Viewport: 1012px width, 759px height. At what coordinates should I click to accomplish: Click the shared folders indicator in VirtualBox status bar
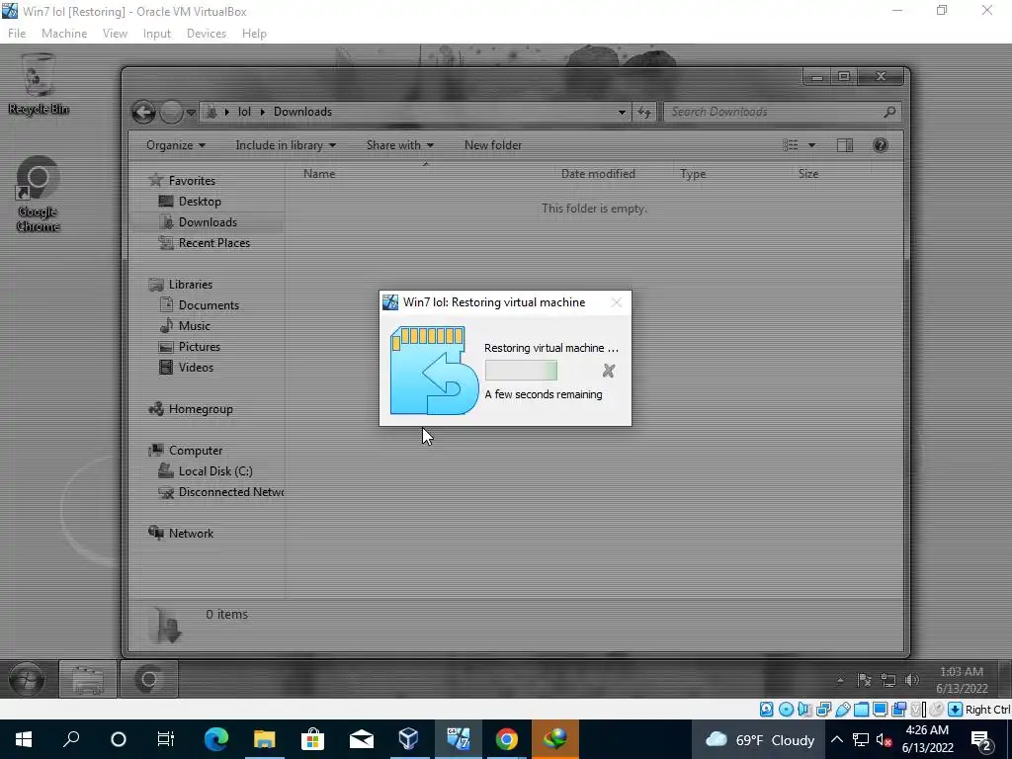coord(861,710)
